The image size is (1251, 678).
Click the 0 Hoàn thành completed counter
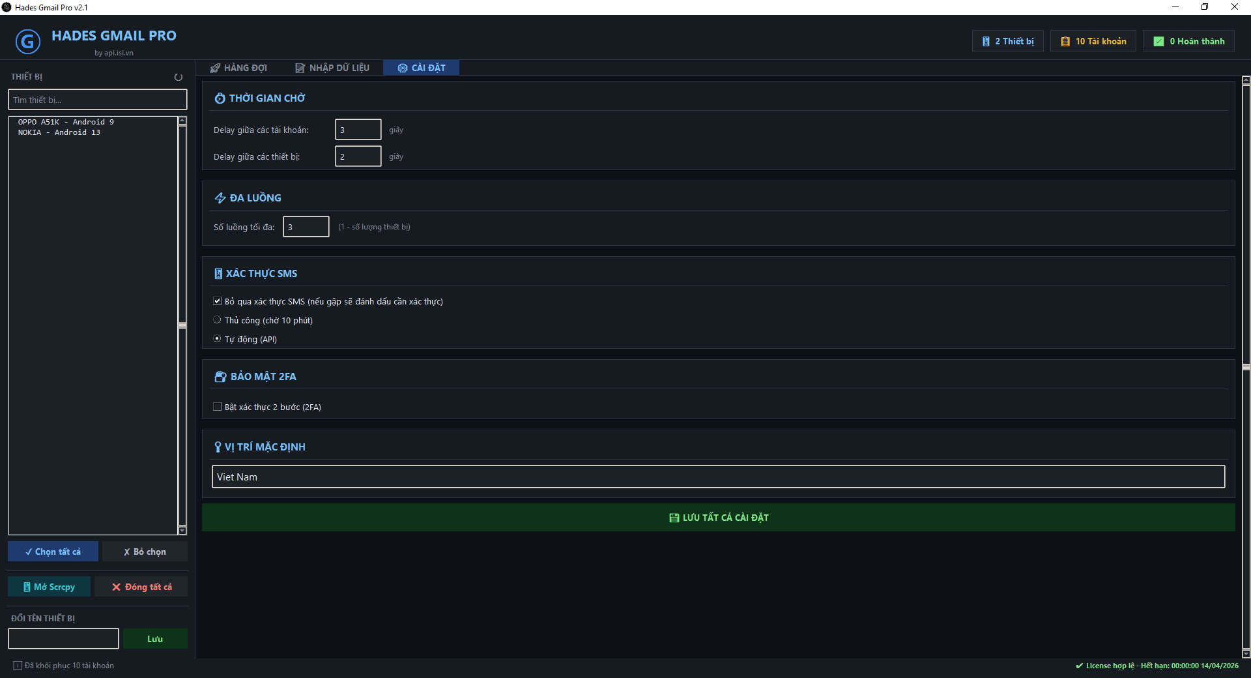(x=1189, y=41)
